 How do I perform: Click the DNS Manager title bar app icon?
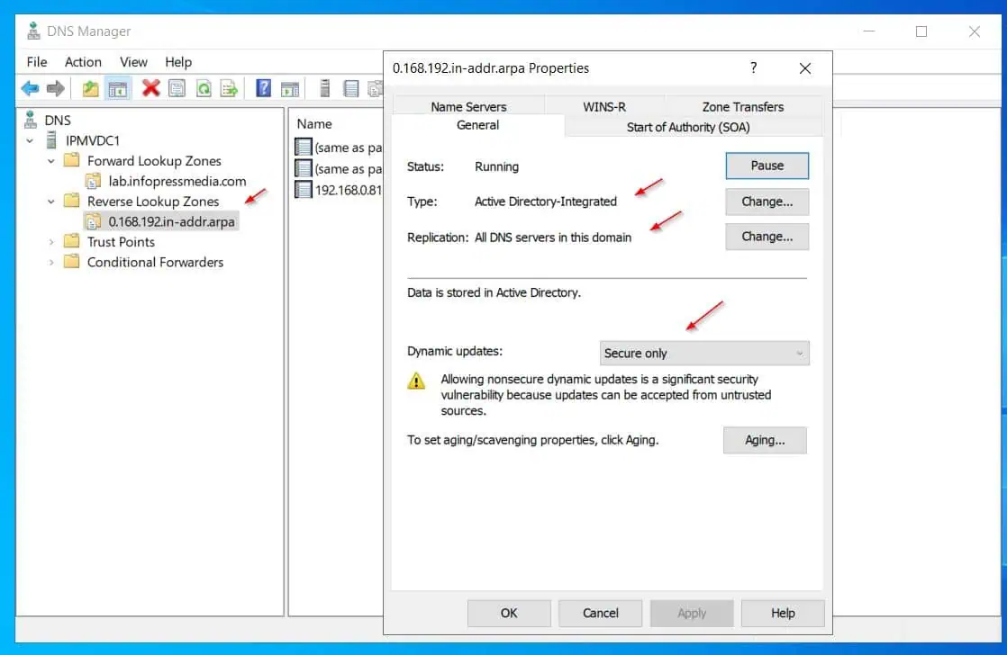[33, 31]
